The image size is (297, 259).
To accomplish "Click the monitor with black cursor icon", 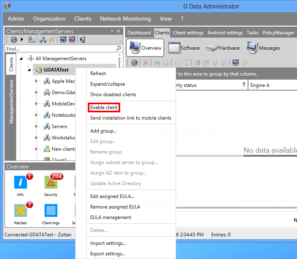I will [63, 40].
